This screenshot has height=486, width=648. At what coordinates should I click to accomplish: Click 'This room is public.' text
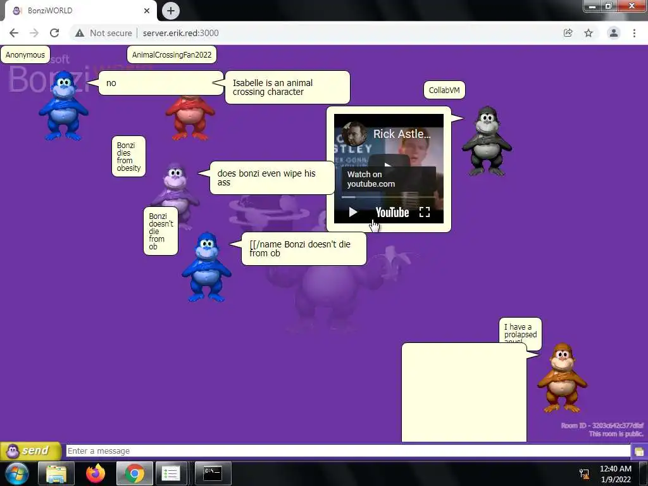tap(616, 433)
